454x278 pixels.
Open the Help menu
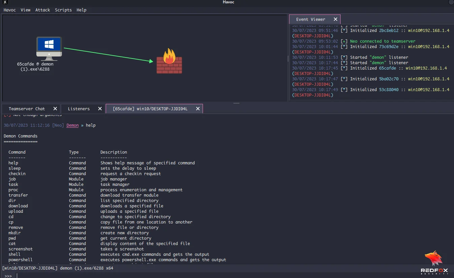81,10
